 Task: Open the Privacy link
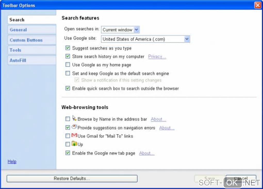point(157,57)
